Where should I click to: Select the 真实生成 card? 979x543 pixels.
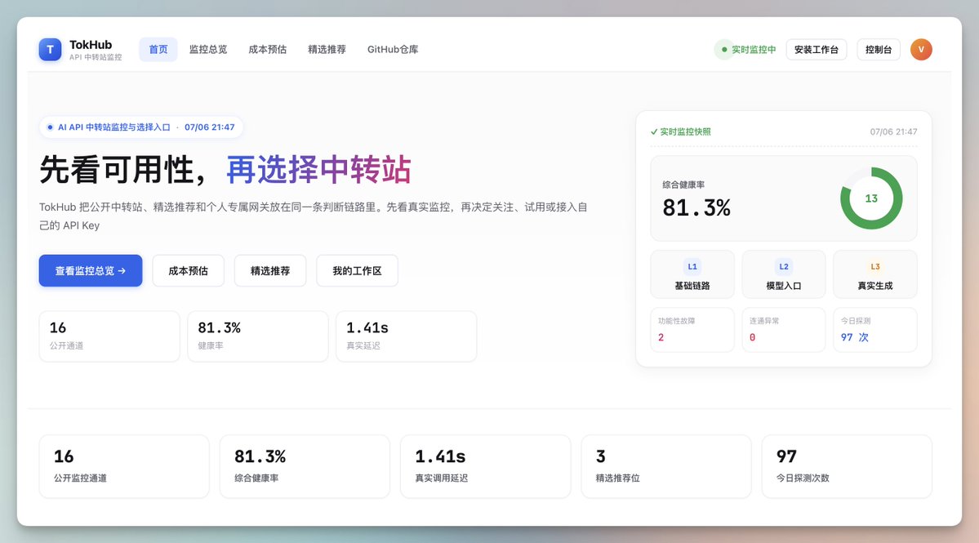click(x=875, y=274)
